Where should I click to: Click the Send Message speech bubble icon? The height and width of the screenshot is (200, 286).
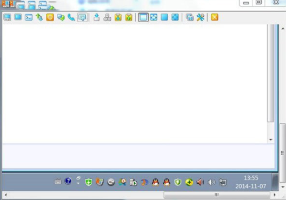82,17
